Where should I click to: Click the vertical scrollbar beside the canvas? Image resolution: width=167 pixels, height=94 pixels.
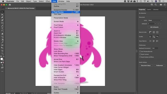[137, 51]
